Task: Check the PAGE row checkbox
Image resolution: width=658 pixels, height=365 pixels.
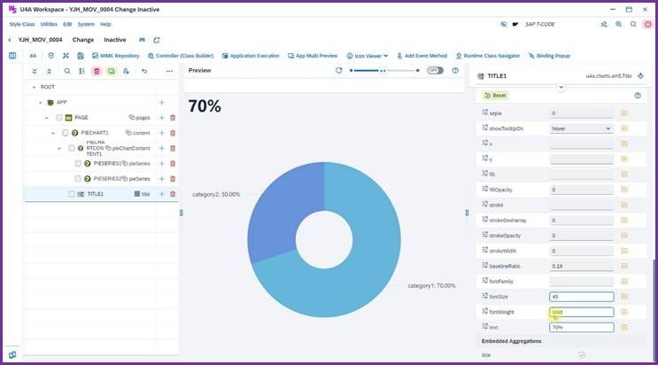Action: coord(59,118)
